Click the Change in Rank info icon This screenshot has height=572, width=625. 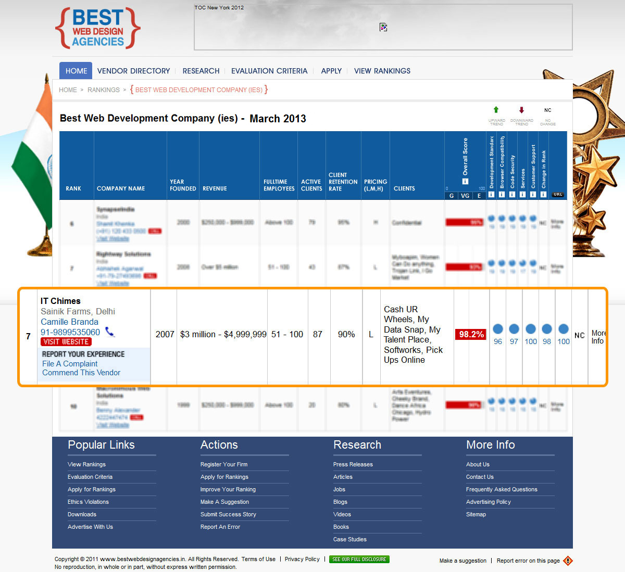point(543,194)
